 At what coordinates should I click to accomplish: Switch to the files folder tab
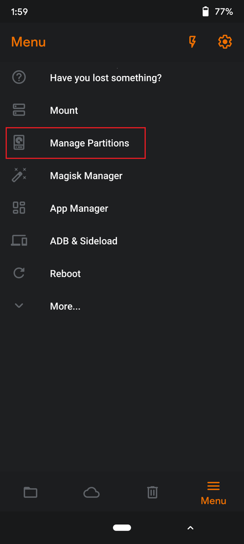(30, 492)
